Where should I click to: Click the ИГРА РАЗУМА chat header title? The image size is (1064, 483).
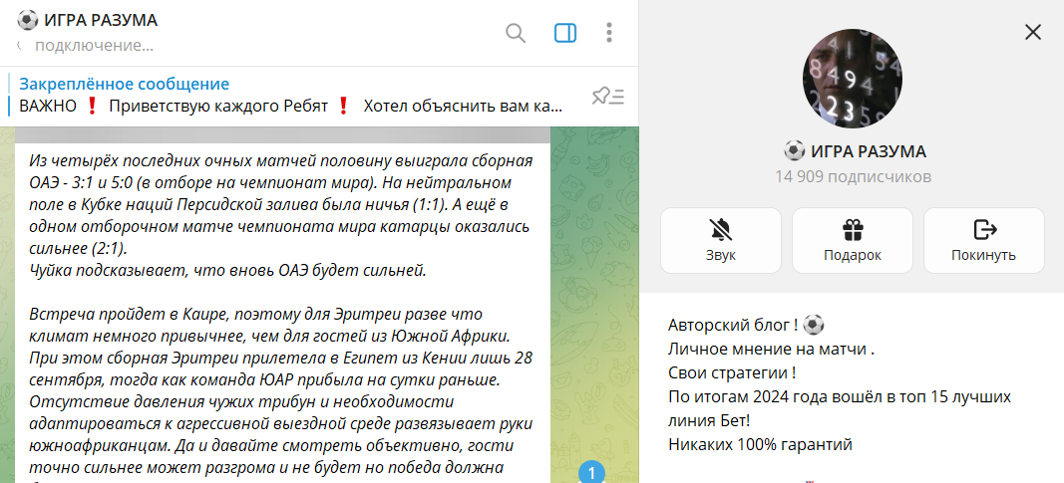coord(101,20)
